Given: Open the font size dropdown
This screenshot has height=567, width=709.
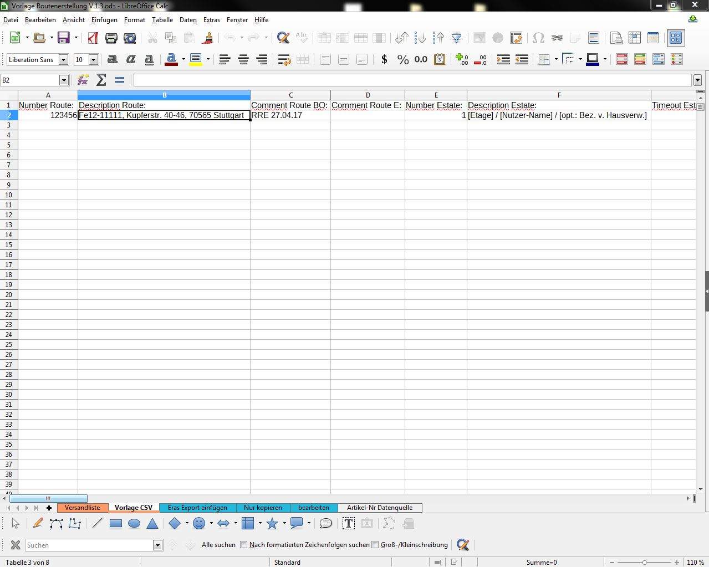Looking at the screenshot, I should (93, 59).
